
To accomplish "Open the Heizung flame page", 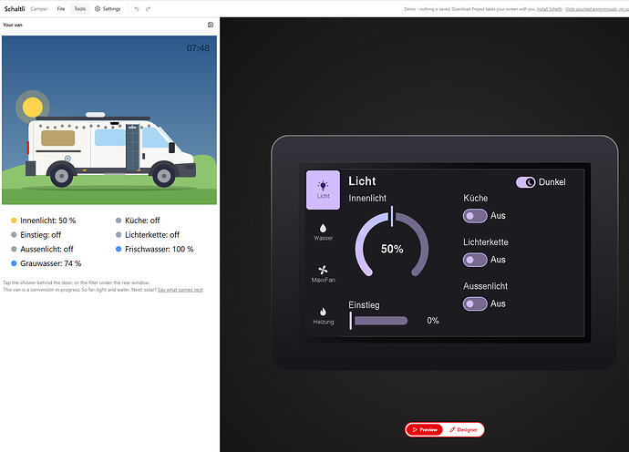I will pyautogui.click(x=323, y=316).
